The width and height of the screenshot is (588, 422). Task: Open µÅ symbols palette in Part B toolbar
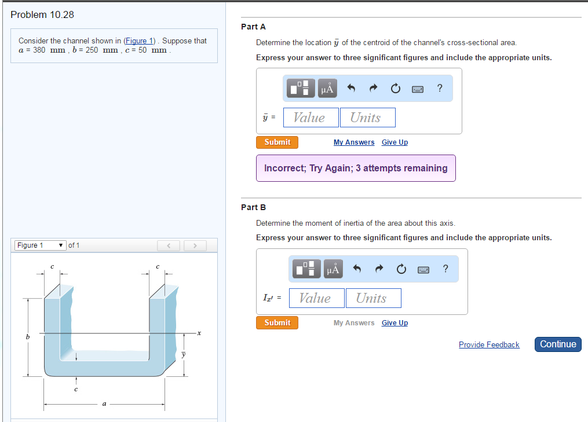(x=333, y=269)
